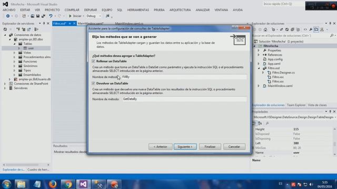Toggle preview selected items icon in solution explorer
337x189 pixels.
tap(316, 29)
